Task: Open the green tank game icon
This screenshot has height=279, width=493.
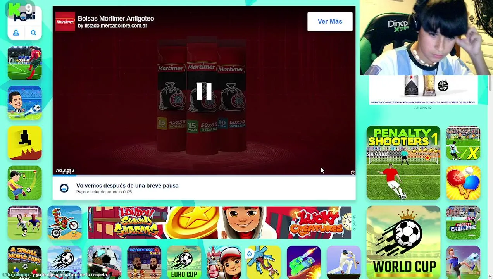Action: pyautogui.click(x=304, y=262)
